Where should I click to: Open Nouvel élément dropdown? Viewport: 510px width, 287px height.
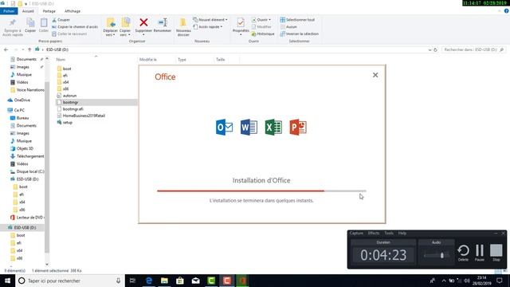[210, 20]
